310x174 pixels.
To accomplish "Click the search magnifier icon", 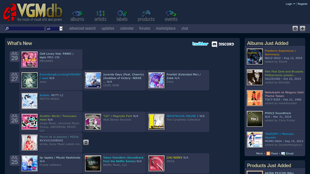I will coord(7,29).
